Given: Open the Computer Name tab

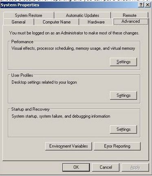Looking at the screenshot, I should 57,22.
